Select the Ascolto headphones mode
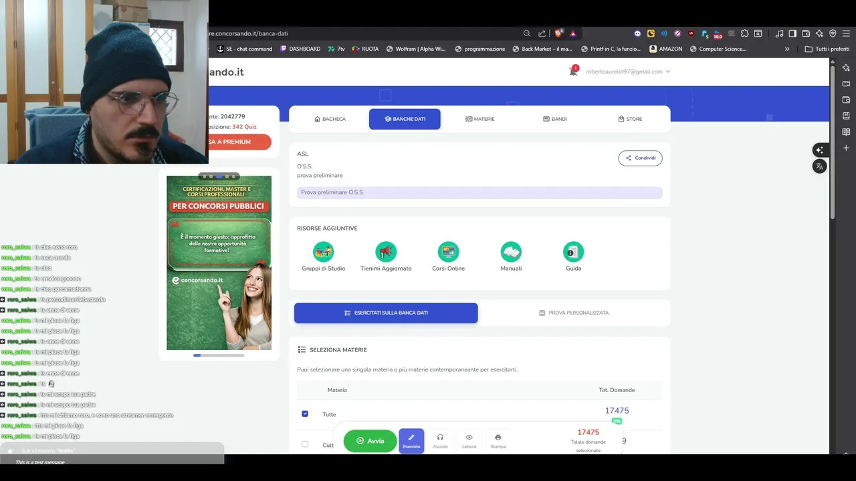The height and width of the screenshot is (481, 856). [440, 441]
